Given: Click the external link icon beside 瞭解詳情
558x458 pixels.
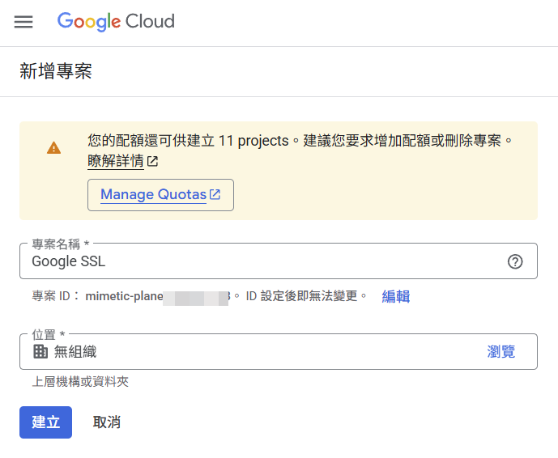Looking at the screenshot, I should pos(153,162).
